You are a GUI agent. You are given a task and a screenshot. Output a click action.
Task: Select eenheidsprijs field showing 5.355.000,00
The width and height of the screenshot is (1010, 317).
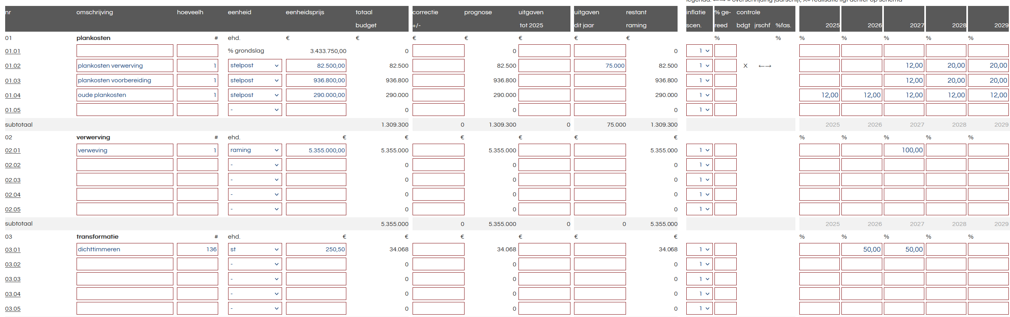316,150
